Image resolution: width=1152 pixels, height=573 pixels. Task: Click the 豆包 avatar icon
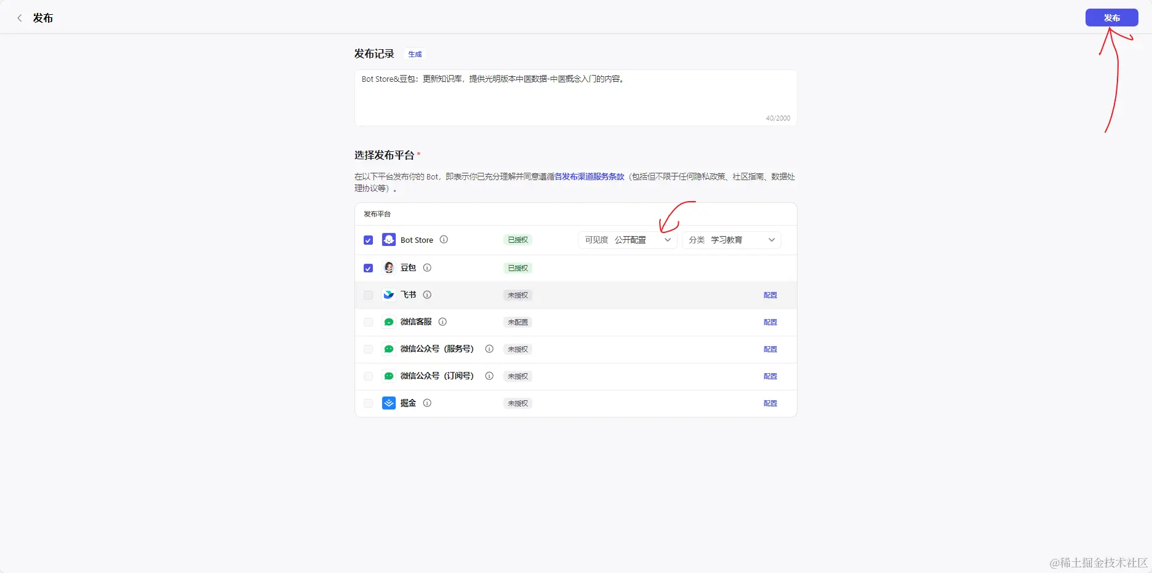click(389, 267)
